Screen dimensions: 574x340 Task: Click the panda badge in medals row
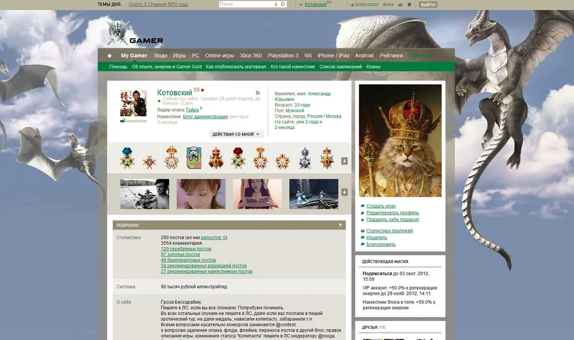194,158
